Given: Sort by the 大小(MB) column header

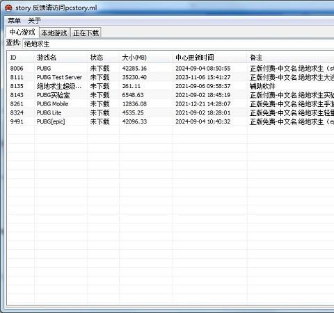Looking at the screenshot, I should [x=146, y=58].
